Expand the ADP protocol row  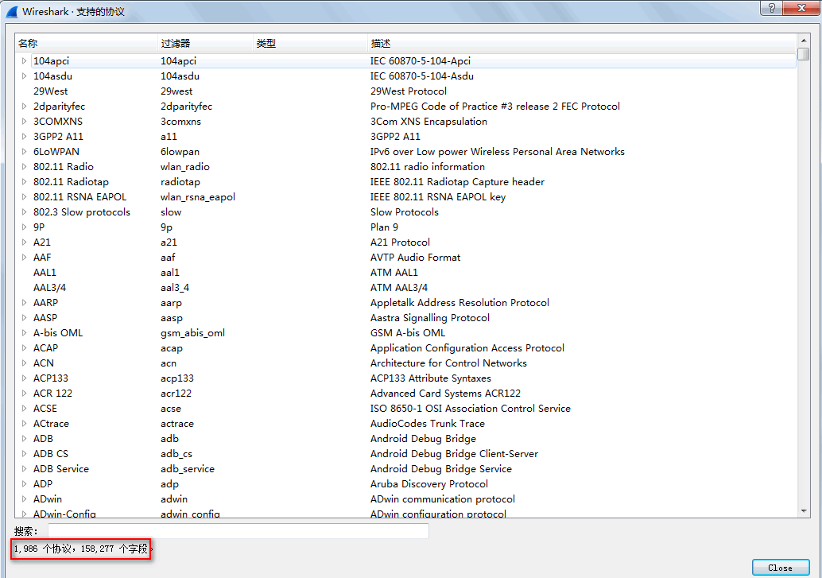pyautogui.click(x=24, y=484)
